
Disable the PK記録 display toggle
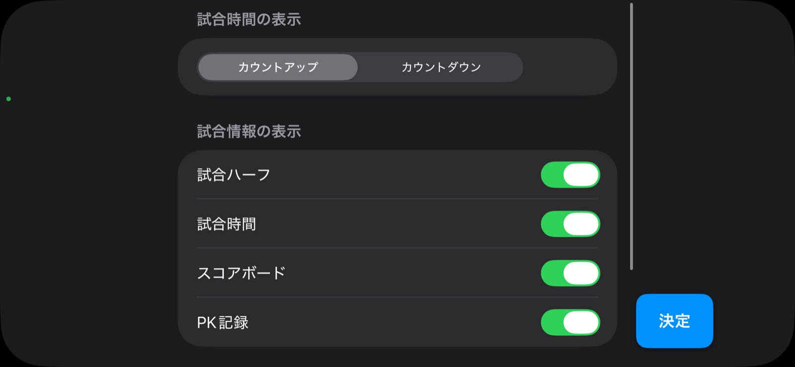click(570, 322)
